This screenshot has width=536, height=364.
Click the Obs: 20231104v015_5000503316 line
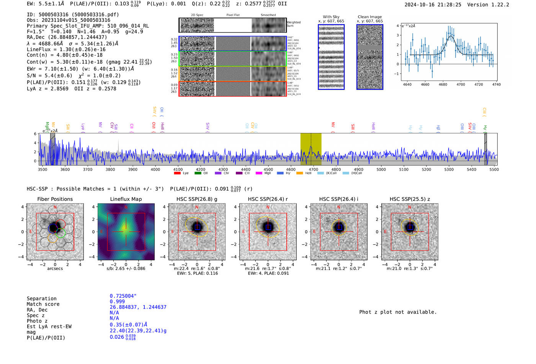point(69,20)
